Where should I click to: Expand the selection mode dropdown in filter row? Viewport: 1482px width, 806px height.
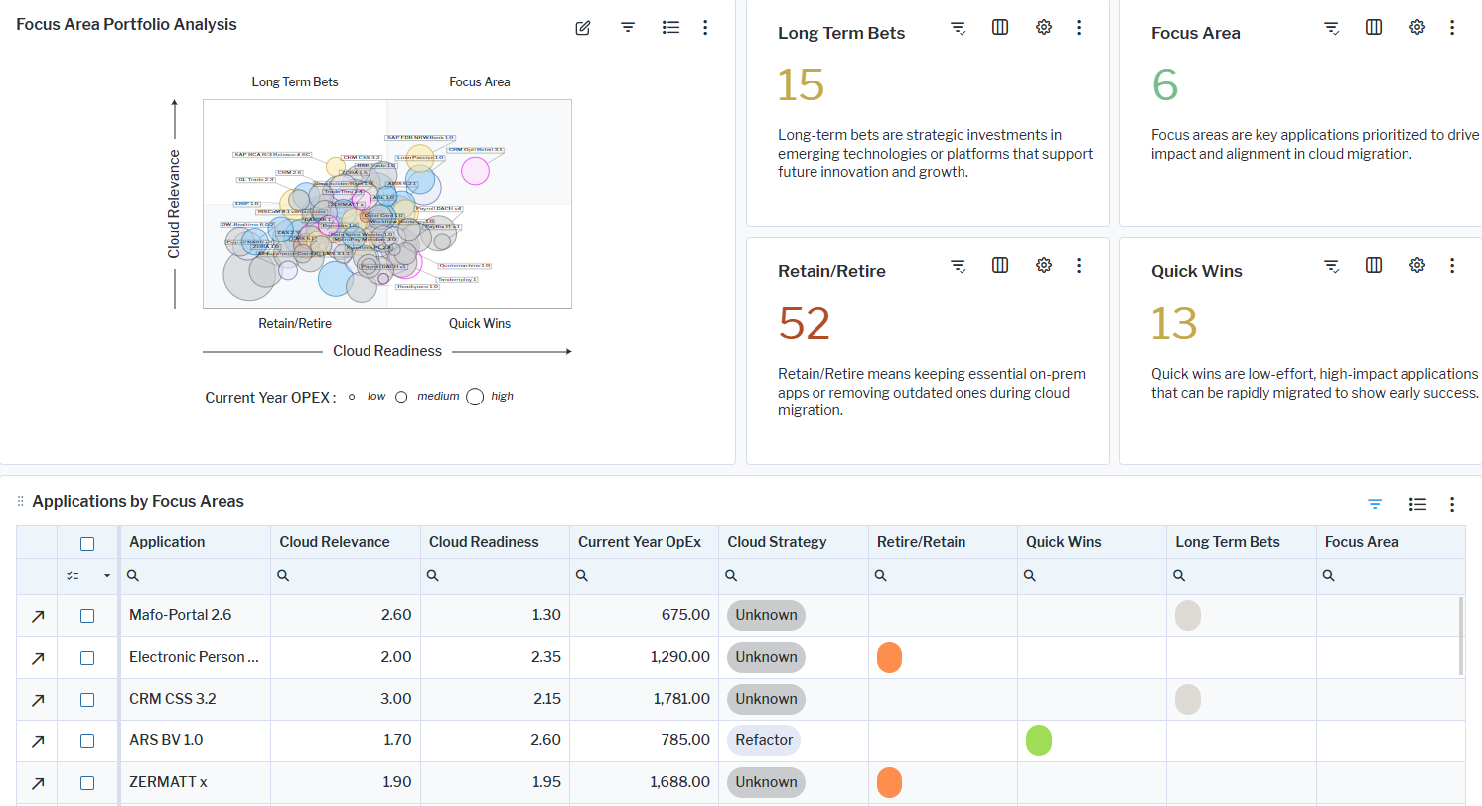tap(106, 576)
